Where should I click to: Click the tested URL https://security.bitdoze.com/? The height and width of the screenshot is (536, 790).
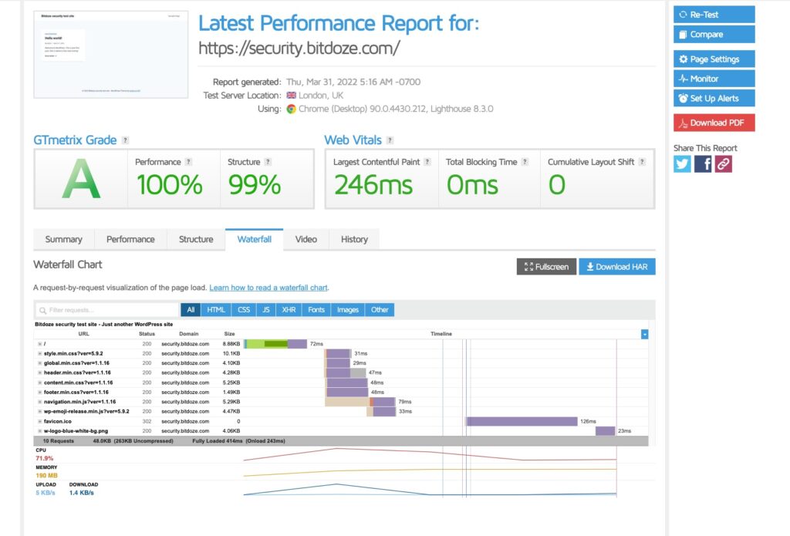299,49
